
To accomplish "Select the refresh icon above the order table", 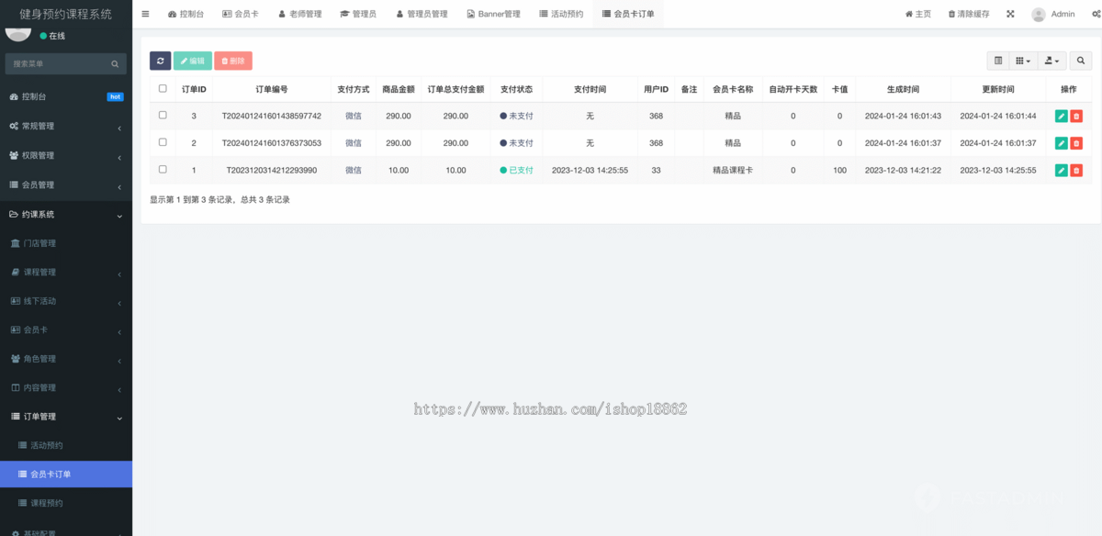I will pos(160,61).
